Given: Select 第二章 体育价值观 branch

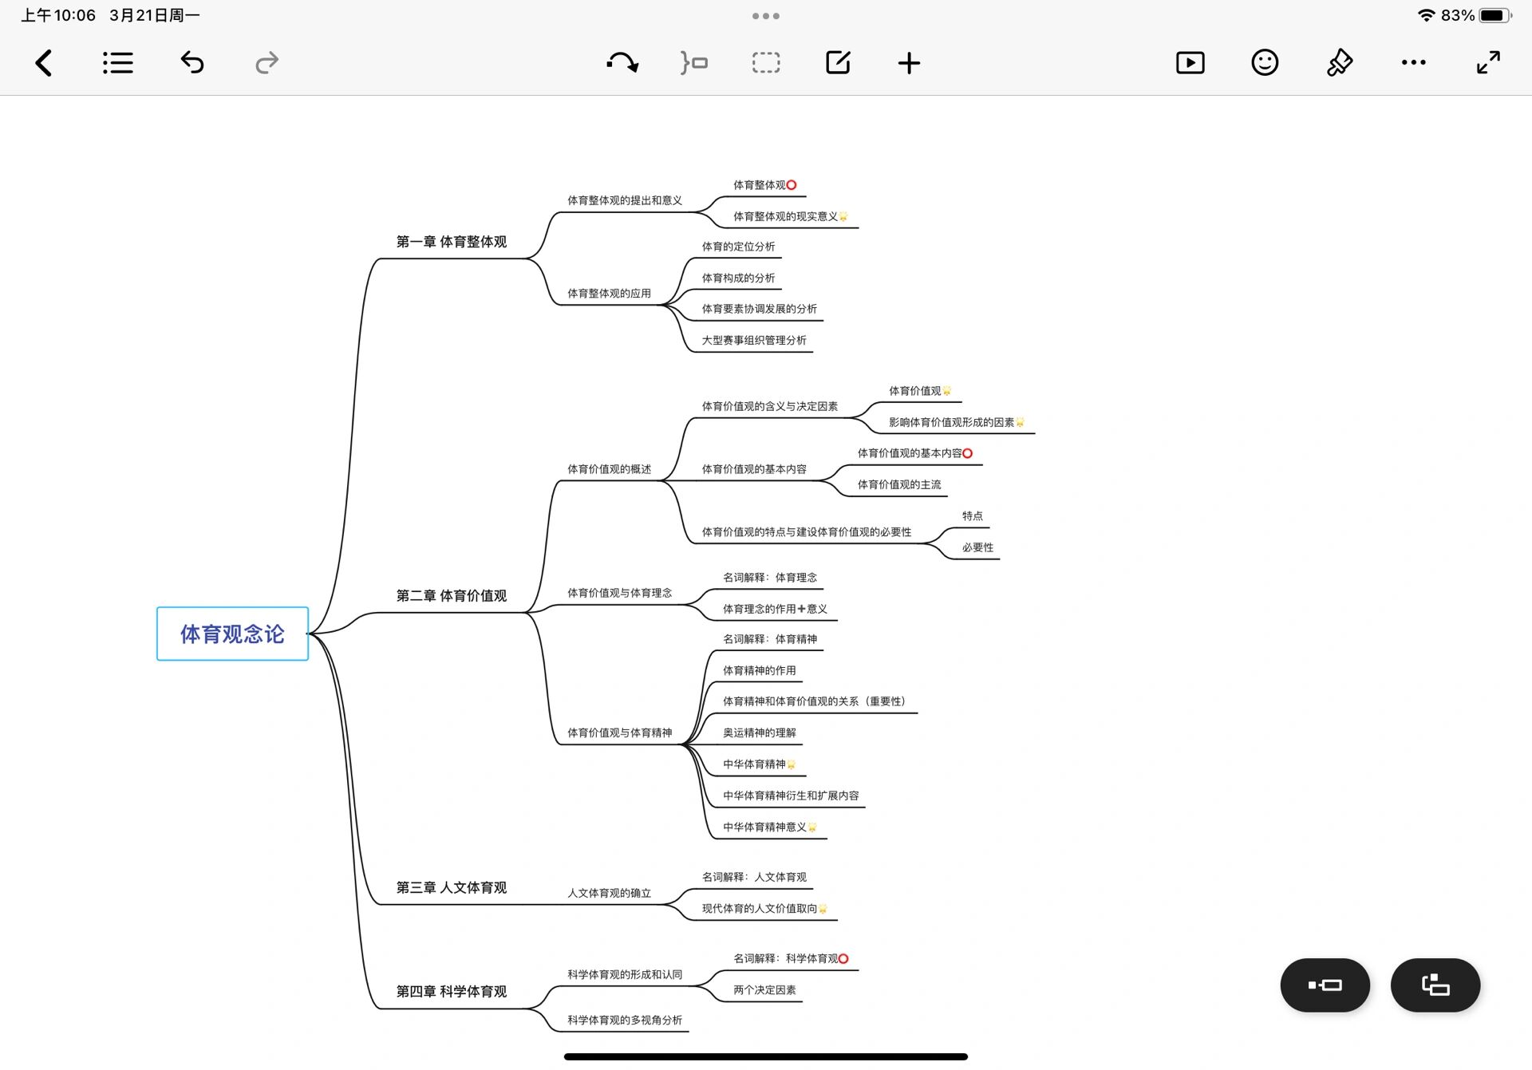Looking at the screenshot, I should click(452, 596).
